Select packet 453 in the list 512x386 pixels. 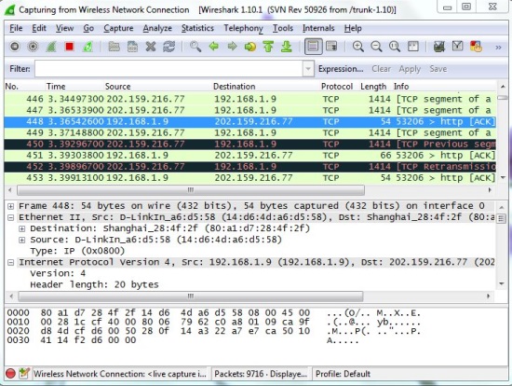tap(250, 178)
